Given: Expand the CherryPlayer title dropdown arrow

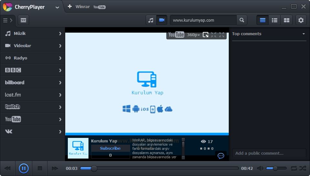Looking at the screenshot, I should click(x=57, y=7).
